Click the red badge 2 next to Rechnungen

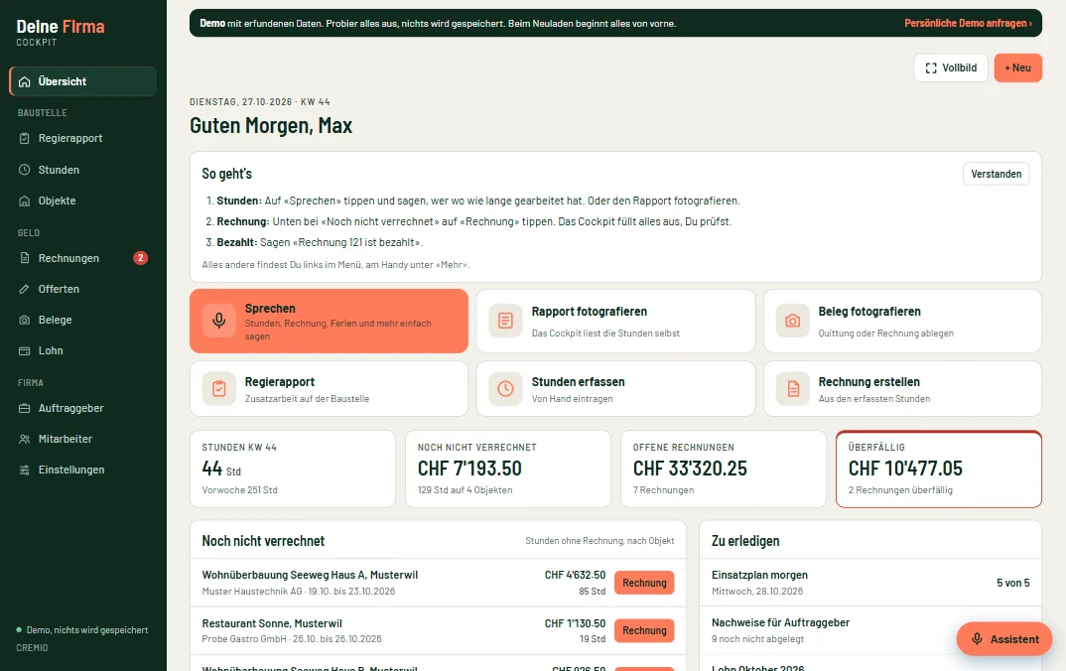[140, 258]
